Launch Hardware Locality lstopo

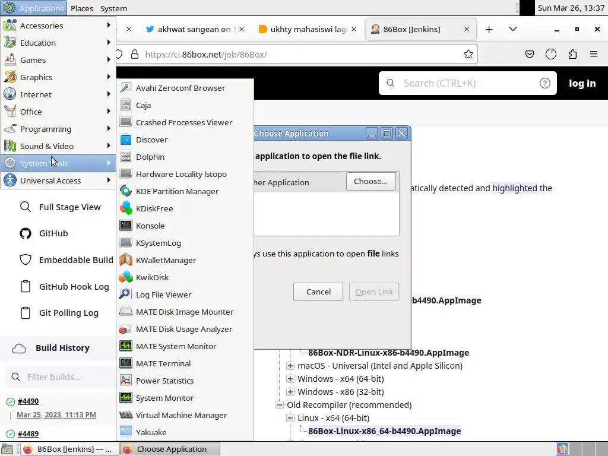point(185,174)
